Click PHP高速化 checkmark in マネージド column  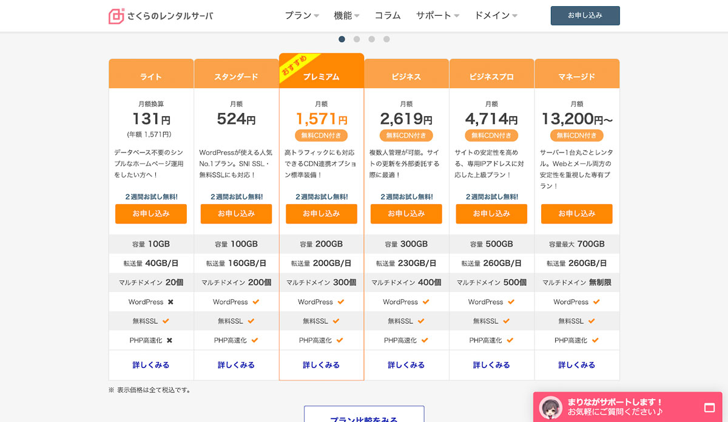(596, 341)
